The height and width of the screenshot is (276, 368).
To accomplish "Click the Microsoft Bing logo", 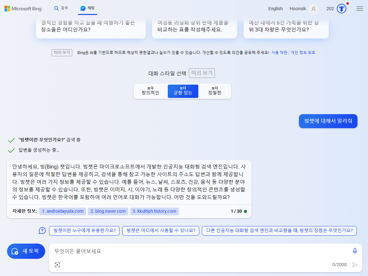I will tap(23, 9).
